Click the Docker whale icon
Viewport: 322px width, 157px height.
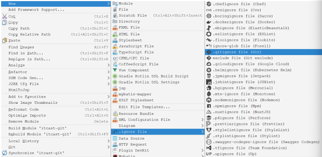209,22
